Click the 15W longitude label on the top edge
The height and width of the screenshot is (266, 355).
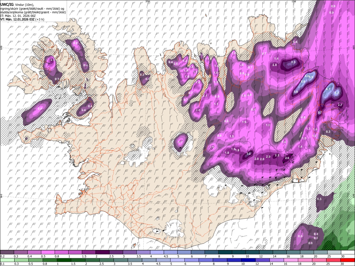[294, 1]
